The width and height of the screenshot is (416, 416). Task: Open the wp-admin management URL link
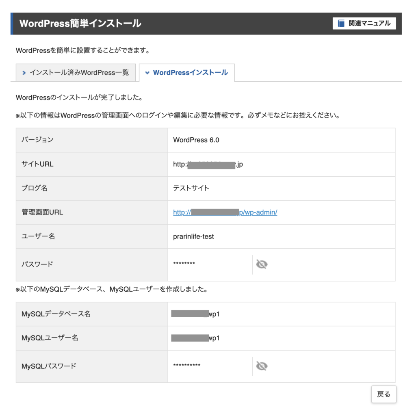[x=225, y=212]
